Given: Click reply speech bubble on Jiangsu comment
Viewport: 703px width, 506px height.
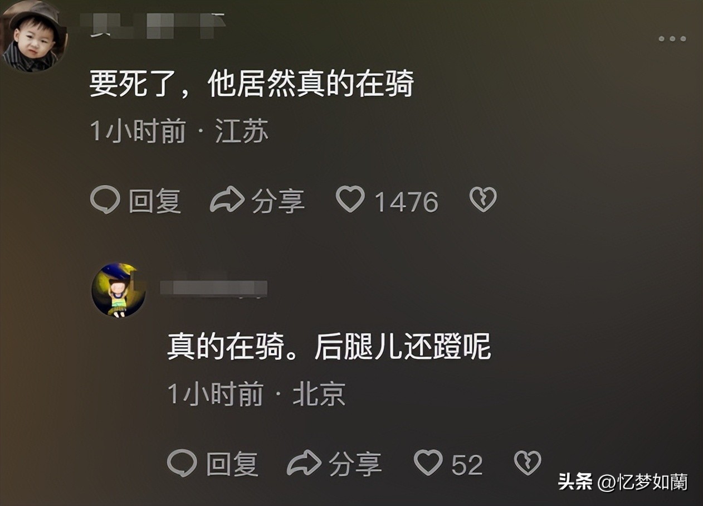Looking at the screenshot, I should coord(105,200).
